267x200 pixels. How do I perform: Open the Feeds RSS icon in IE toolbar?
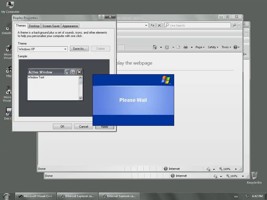(x=167, y=47)
